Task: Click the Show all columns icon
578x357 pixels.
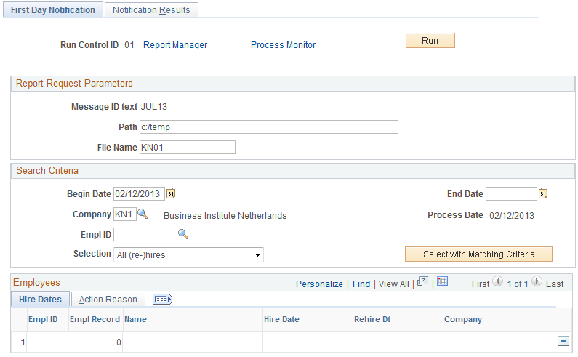Action: point(162,299)
